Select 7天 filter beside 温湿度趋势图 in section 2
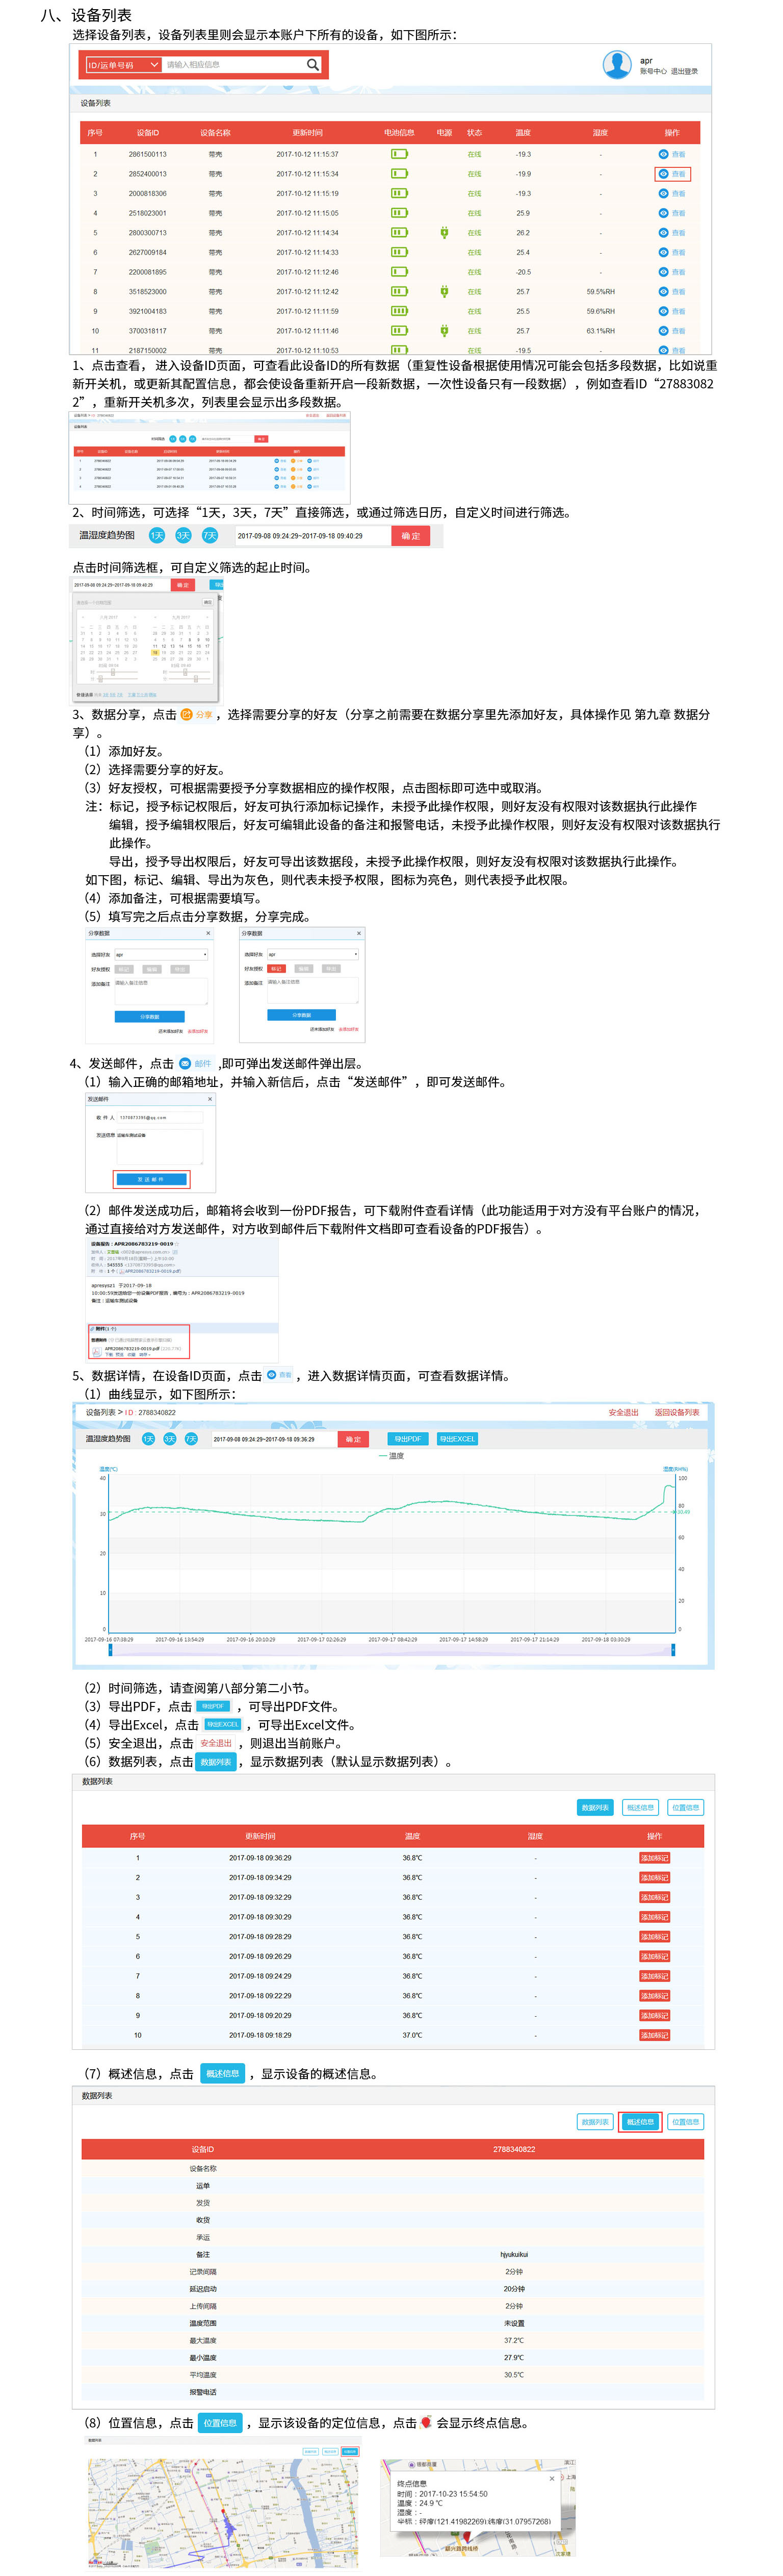The height and width of the screenshot is (2576, 783). (210, 536)
